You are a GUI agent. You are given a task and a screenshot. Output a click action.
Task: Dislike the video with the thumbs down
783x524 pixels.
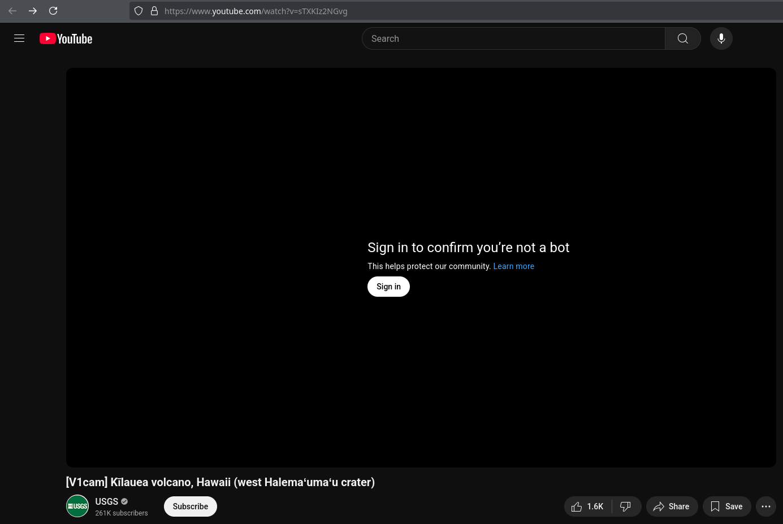pos(626,506)
